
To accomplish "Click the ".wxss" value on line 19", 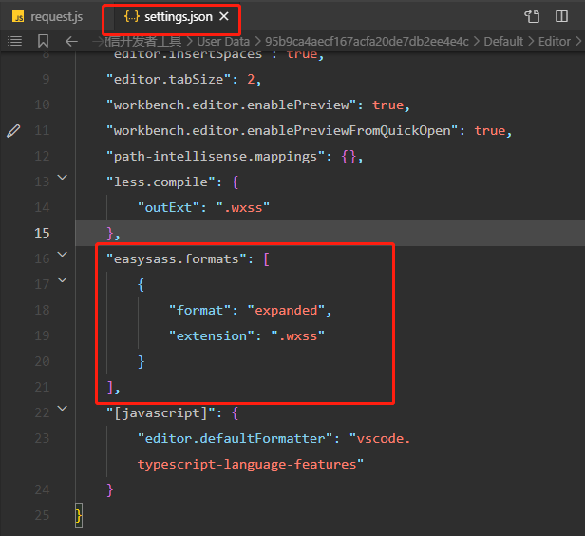I will coord(298,336).
